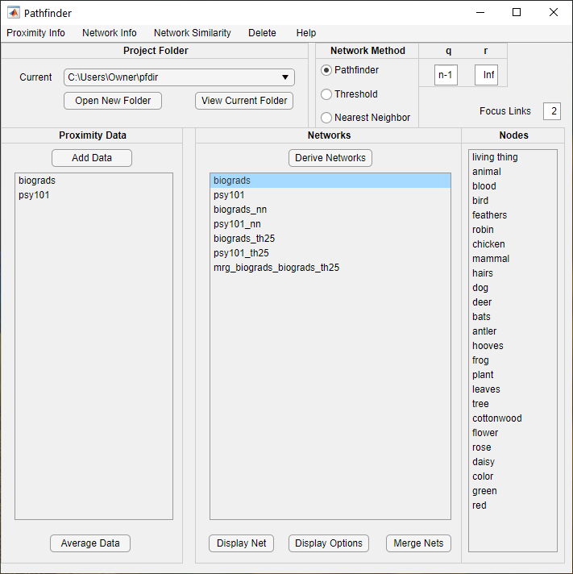The width and height of the screenshot is (573, 574).
Task: Click the Open New Folder button
Action: (113, 101)
